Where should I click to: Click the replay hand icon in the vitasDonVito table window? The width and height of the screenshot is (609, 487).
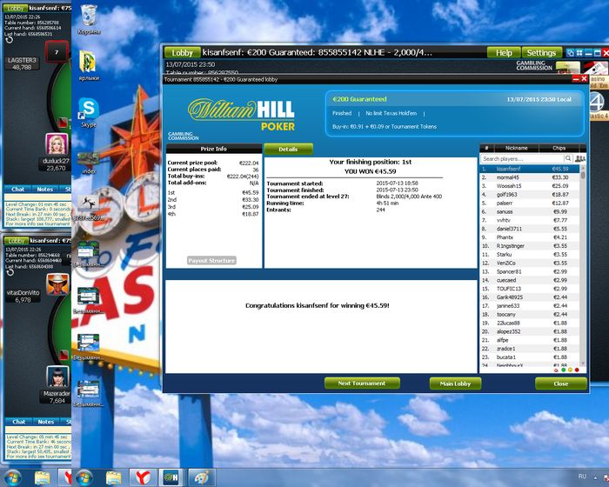click(x=10, y=272)
